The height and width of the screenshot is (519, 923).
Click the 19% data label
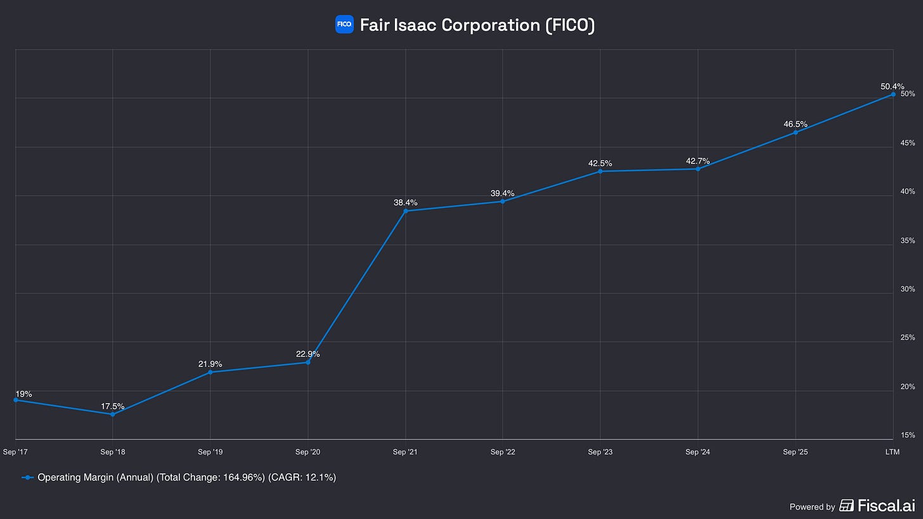pos(23,394)
